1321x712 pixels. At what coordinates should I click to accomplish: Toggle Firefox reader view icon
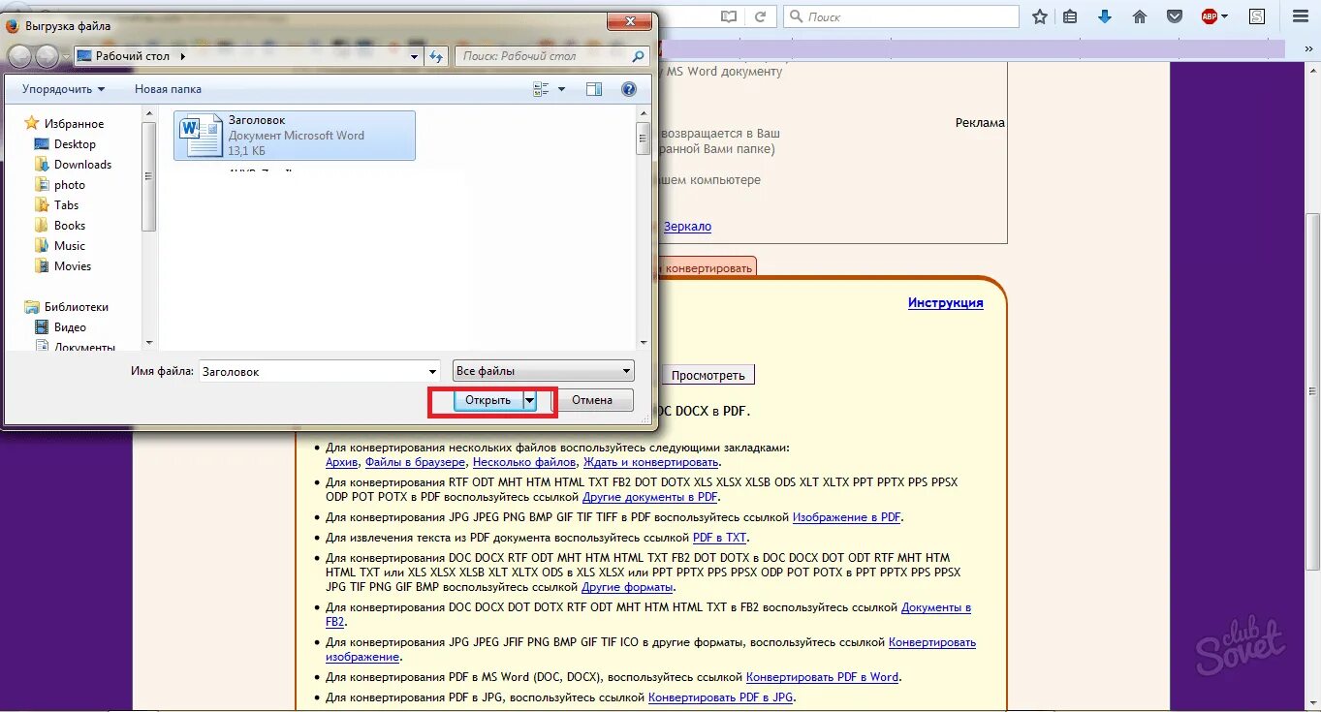(x=729, y=16)
